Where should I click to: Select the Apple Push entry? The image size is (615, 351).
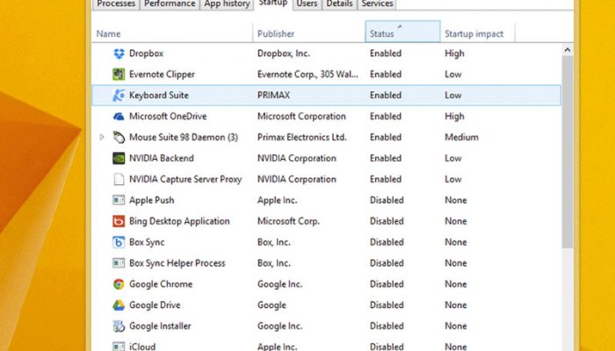point(151,200)
